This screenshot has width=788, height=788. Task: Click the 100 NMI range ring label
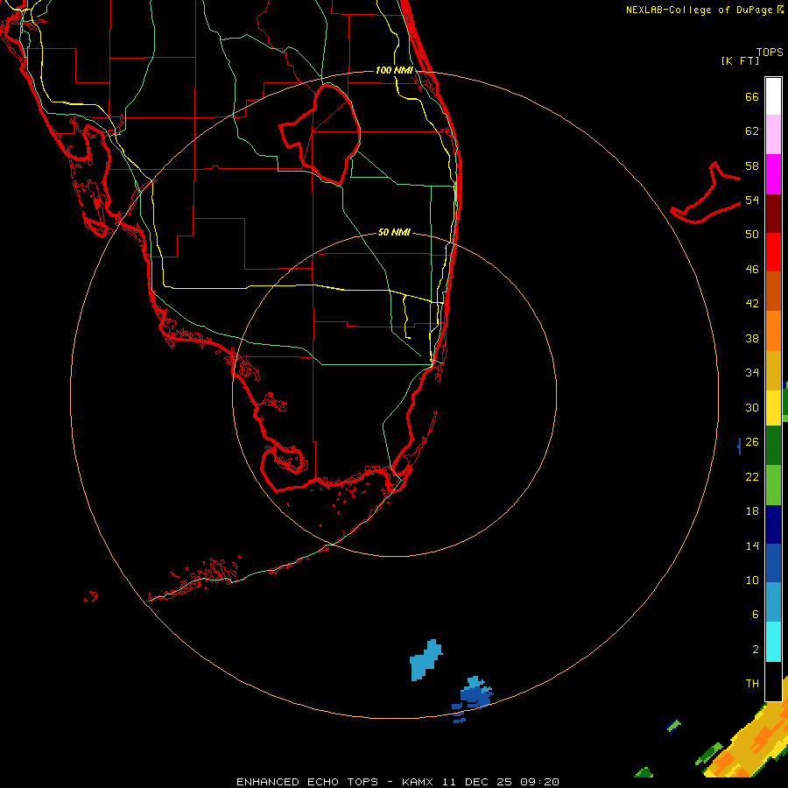click(394, 70)
